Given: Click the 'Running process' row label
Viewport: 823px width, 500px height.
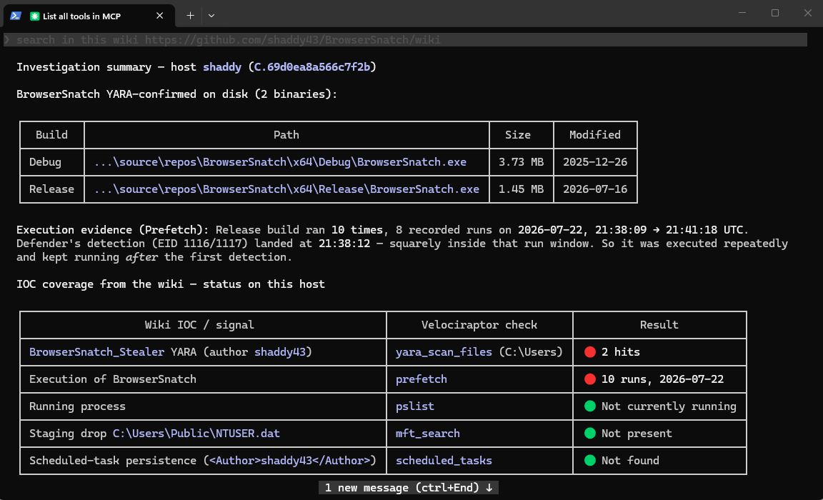Looking at the screenshot, I should 77,406.
